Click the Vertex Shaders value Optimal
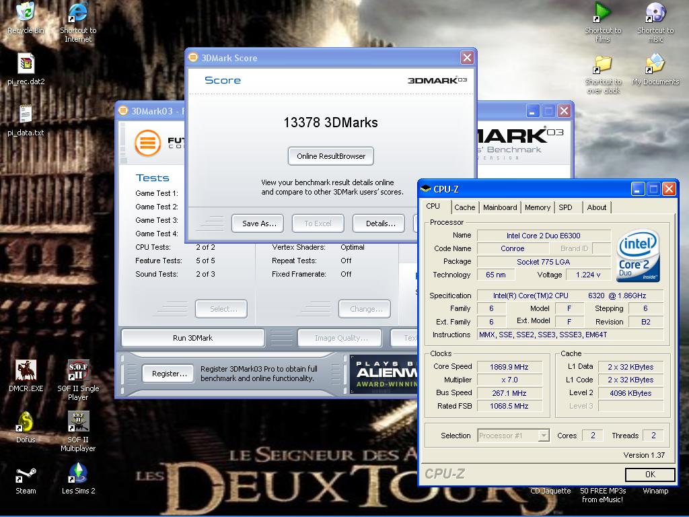 (353, 247)
